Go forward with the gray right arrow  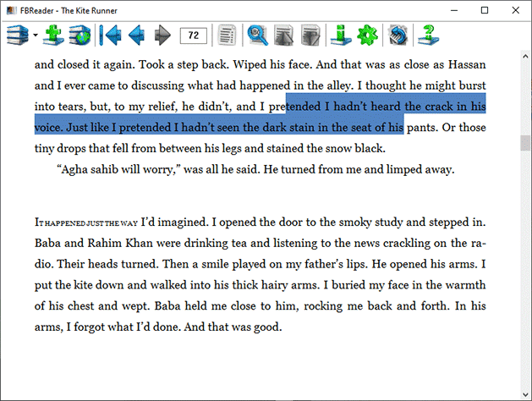point(162,35)
